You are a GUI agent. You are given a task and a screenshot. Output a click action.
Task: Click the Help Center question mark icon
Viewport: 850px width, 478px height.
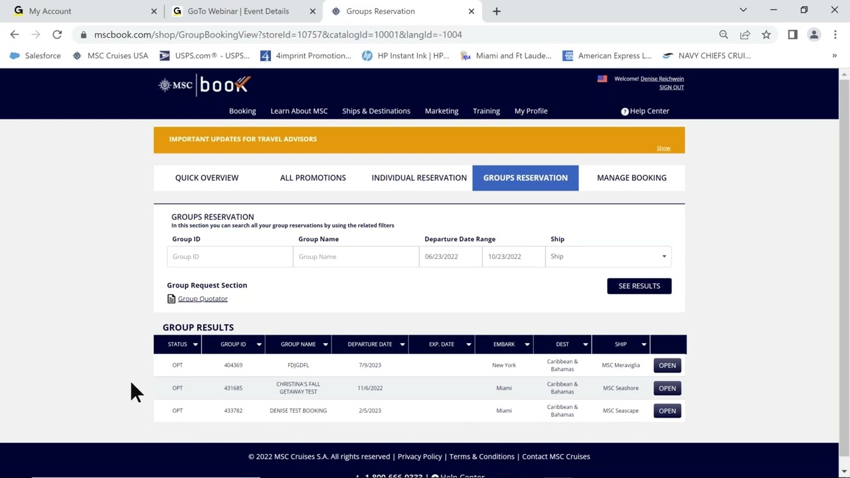point(625,112)
